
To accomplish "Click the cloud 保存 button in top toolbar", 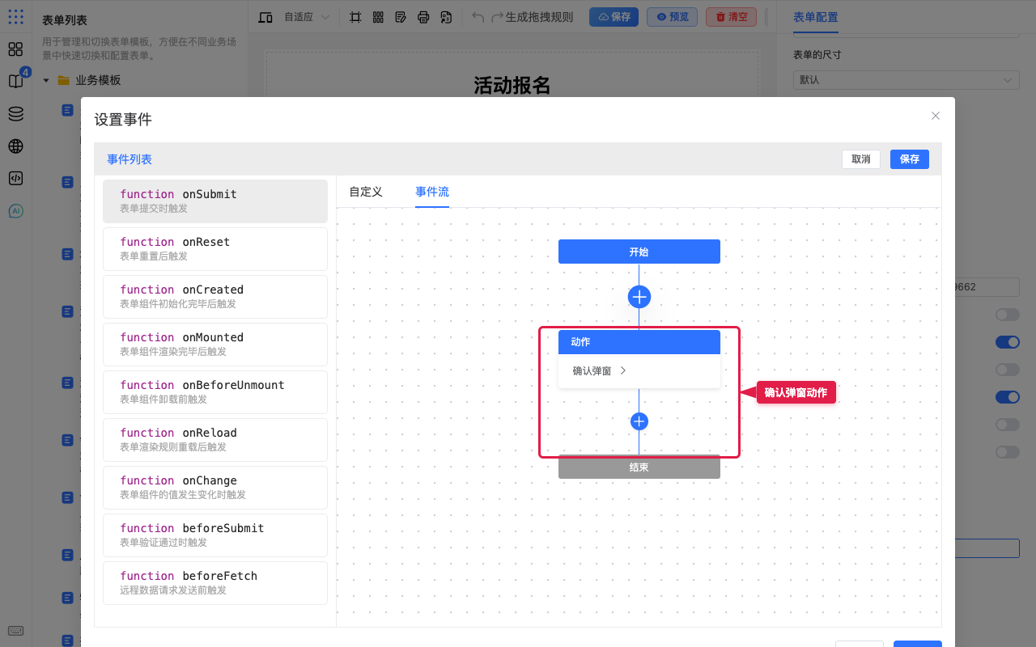I will click(614, 17).
